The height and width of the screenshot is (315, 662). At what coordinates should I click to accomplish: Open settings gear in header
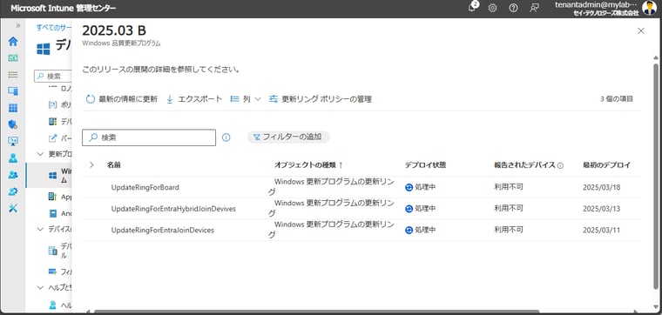click(x=492, y=8)
